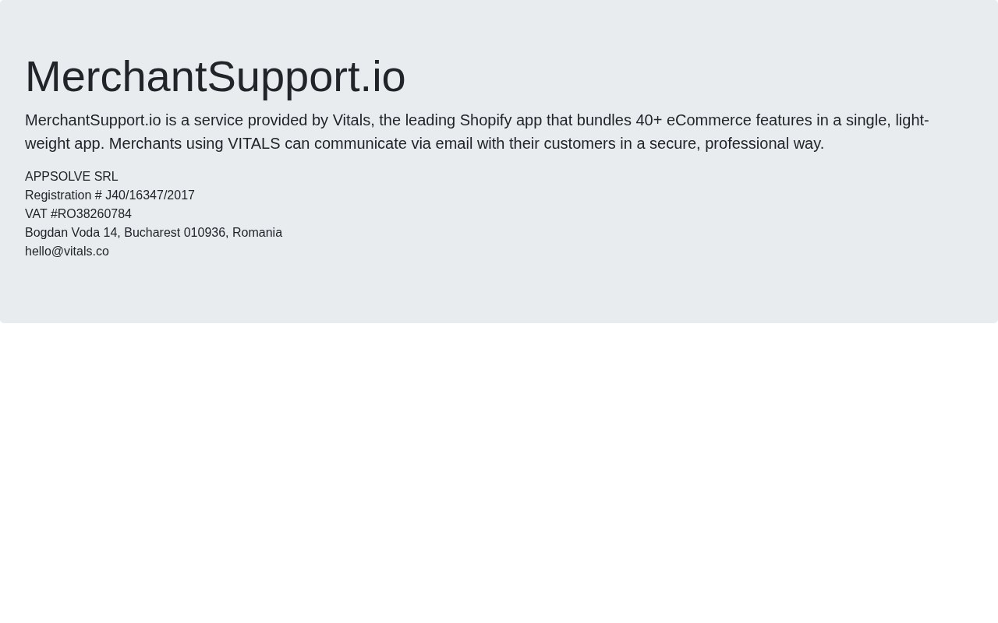Click the large MerchantSupport.io page heading
Image resolution: width=998 pixels, height=623 pixels.
[x=215, y=76]
